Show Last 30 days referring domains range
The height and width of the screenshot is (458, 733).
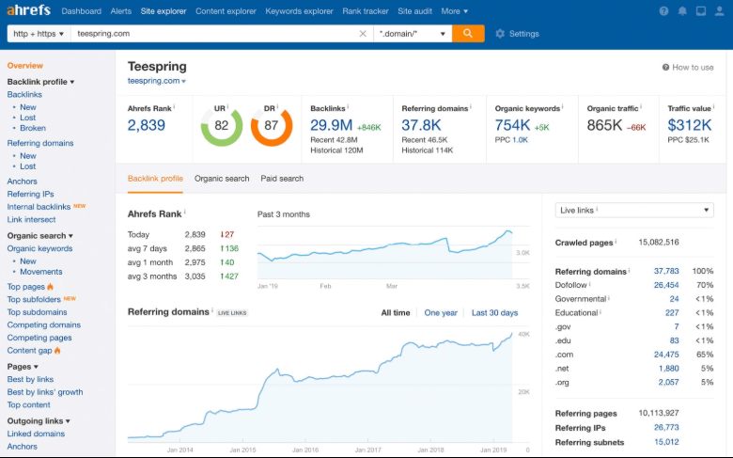pos(494,313)
